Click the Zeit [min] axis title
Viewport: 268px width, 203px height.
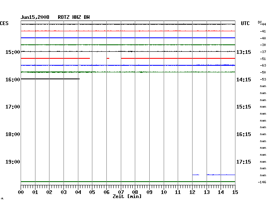coord(127,196)
